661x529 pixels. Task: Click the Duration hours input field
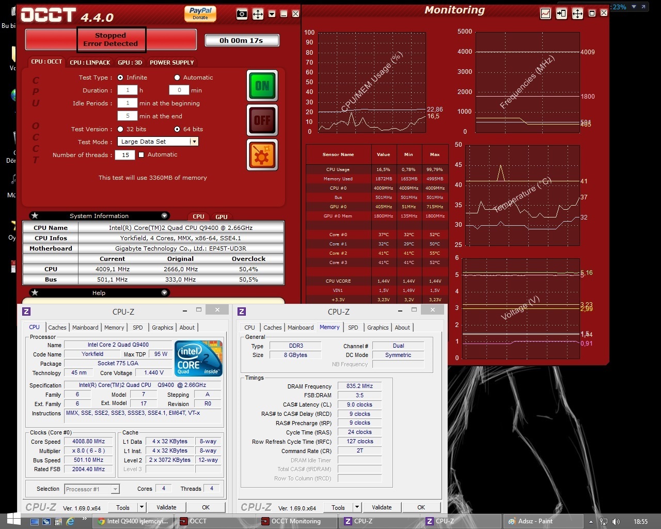click(127, 90)
